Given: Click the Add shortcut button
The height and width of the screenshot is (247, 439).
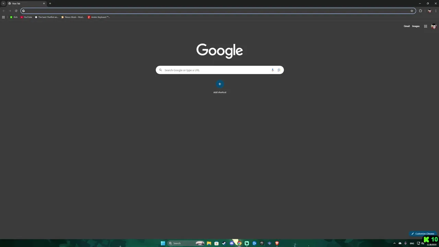Looking at the screenshot, I should (220, 87).
